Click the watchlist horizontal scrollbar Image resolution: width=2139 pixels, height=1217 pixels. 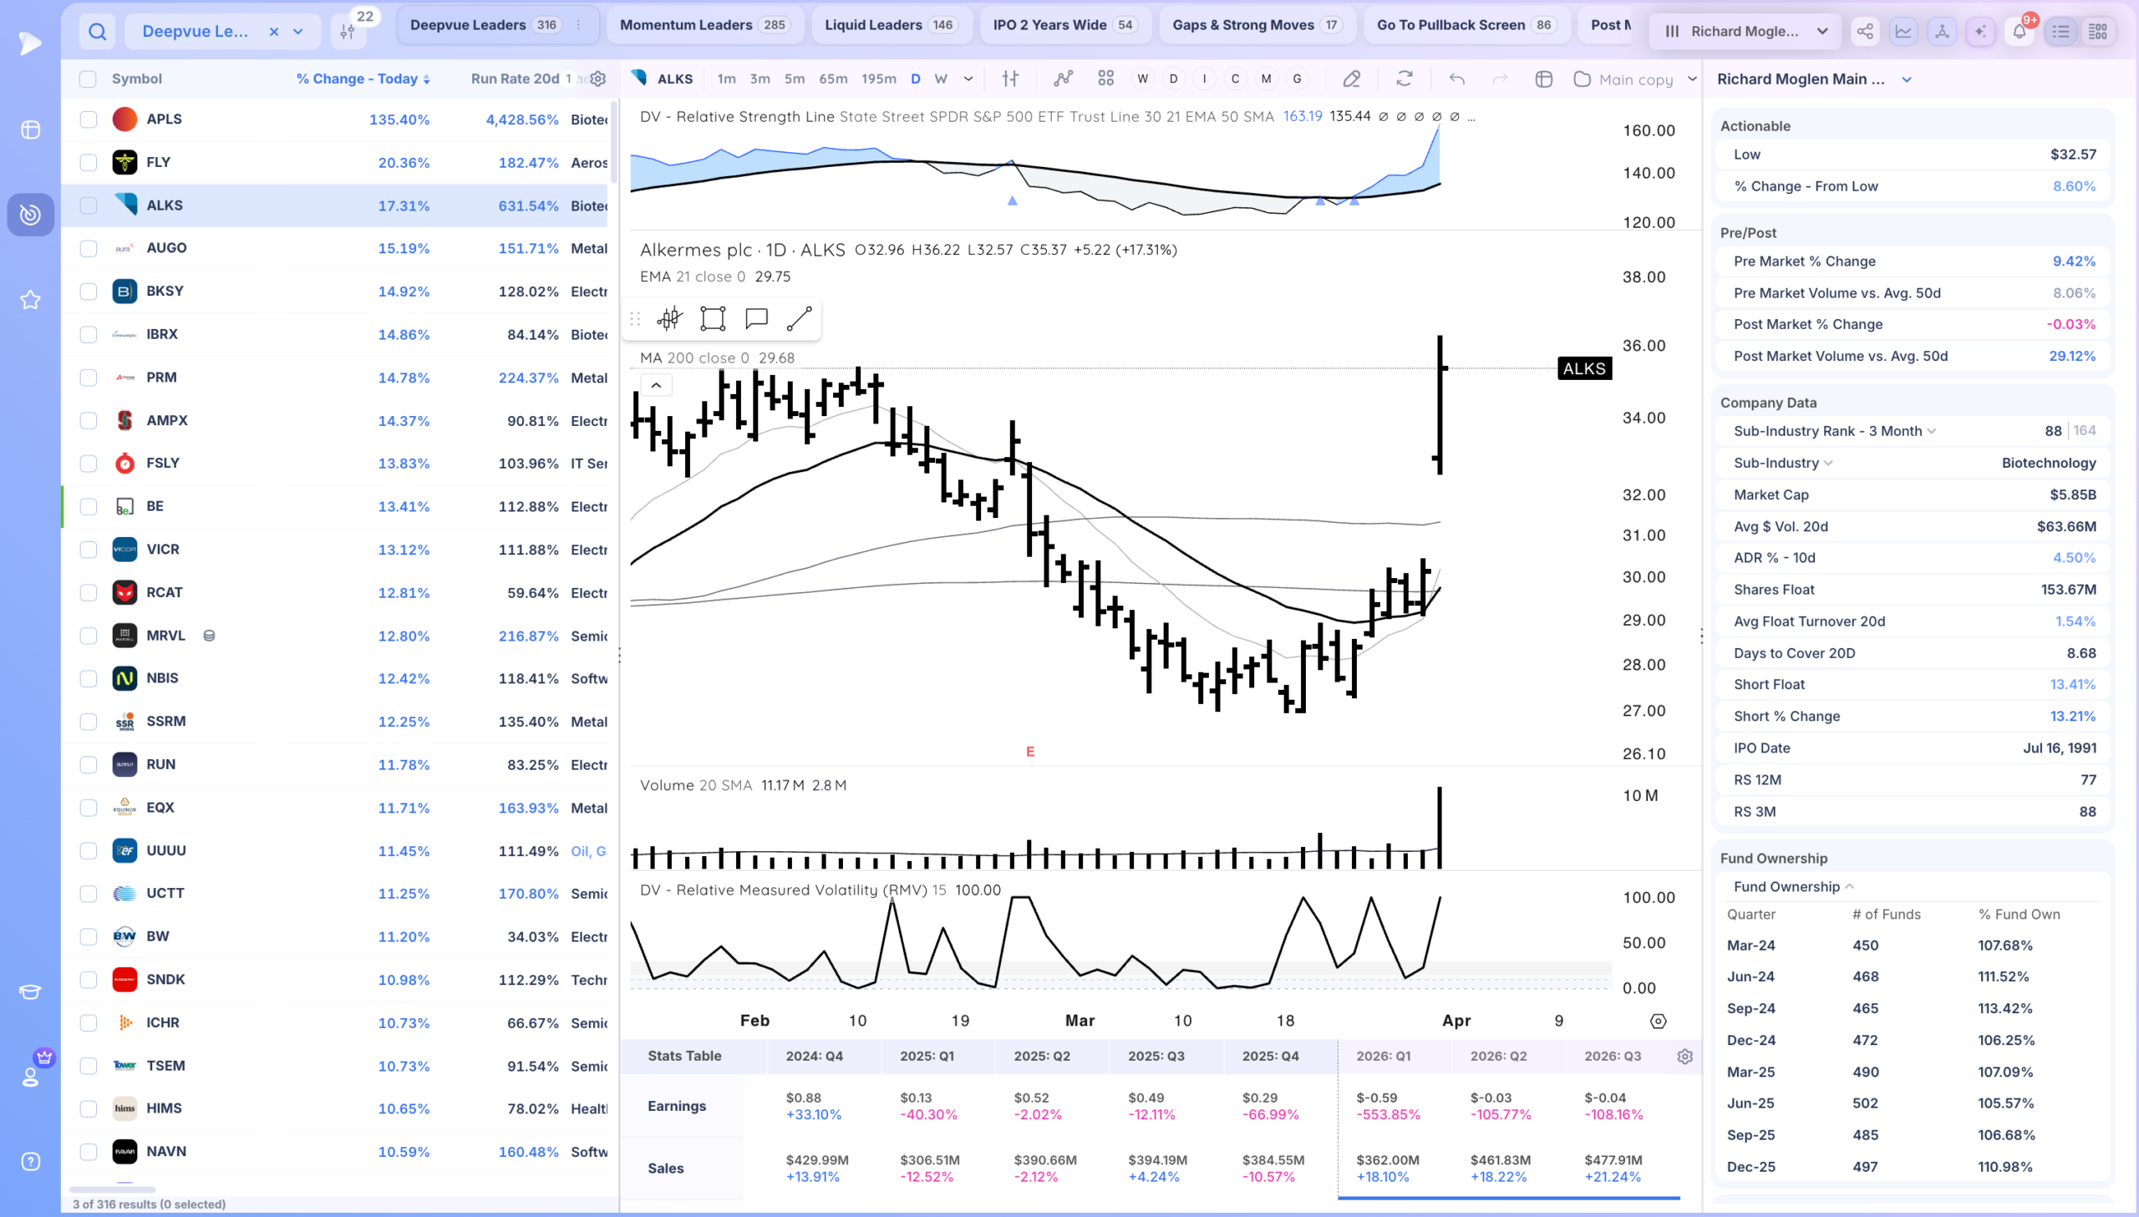[x=113, y=1189]
